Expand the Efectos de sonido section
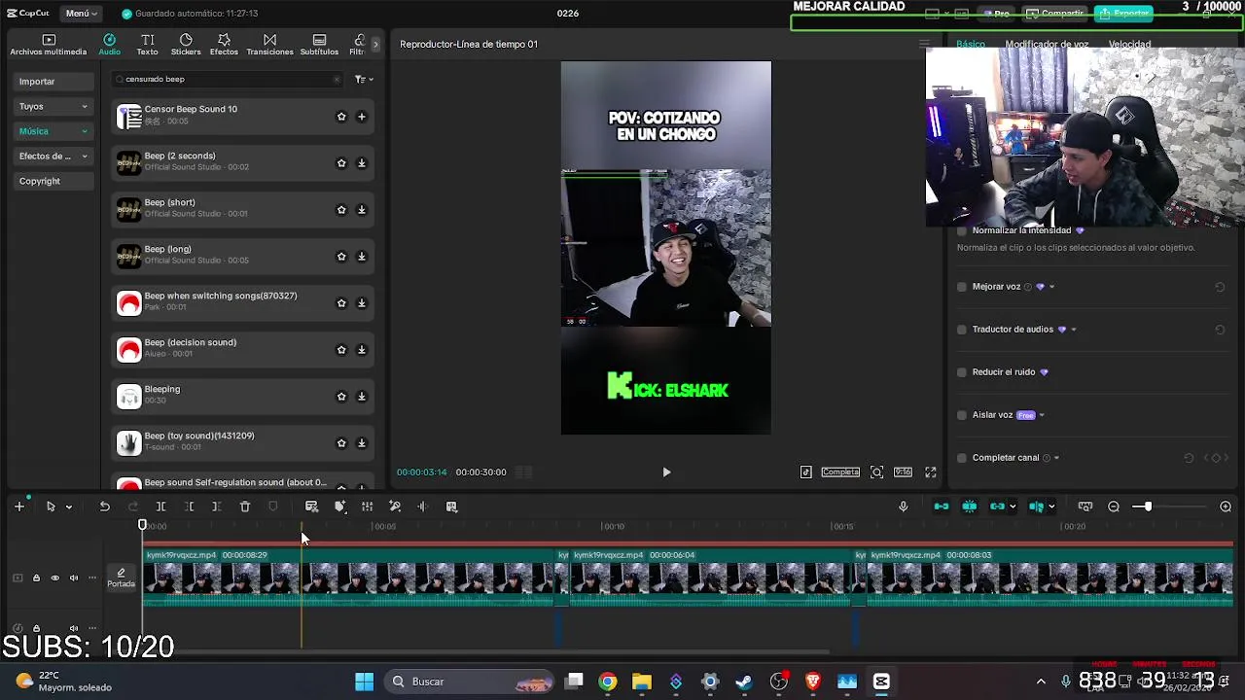Image resolution: width=1245 pixels, height=700 pixels. point(53,156)
